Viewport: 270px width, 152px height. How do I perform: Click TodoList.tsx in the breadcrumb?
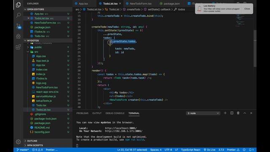[x=94, y=9]
